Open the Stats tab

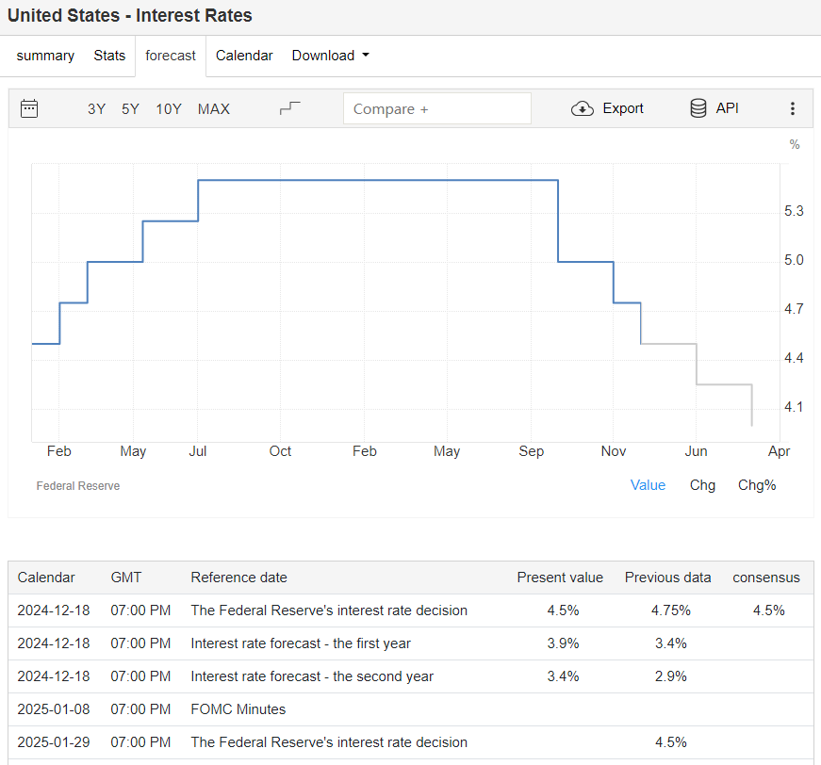coord(109,56)
